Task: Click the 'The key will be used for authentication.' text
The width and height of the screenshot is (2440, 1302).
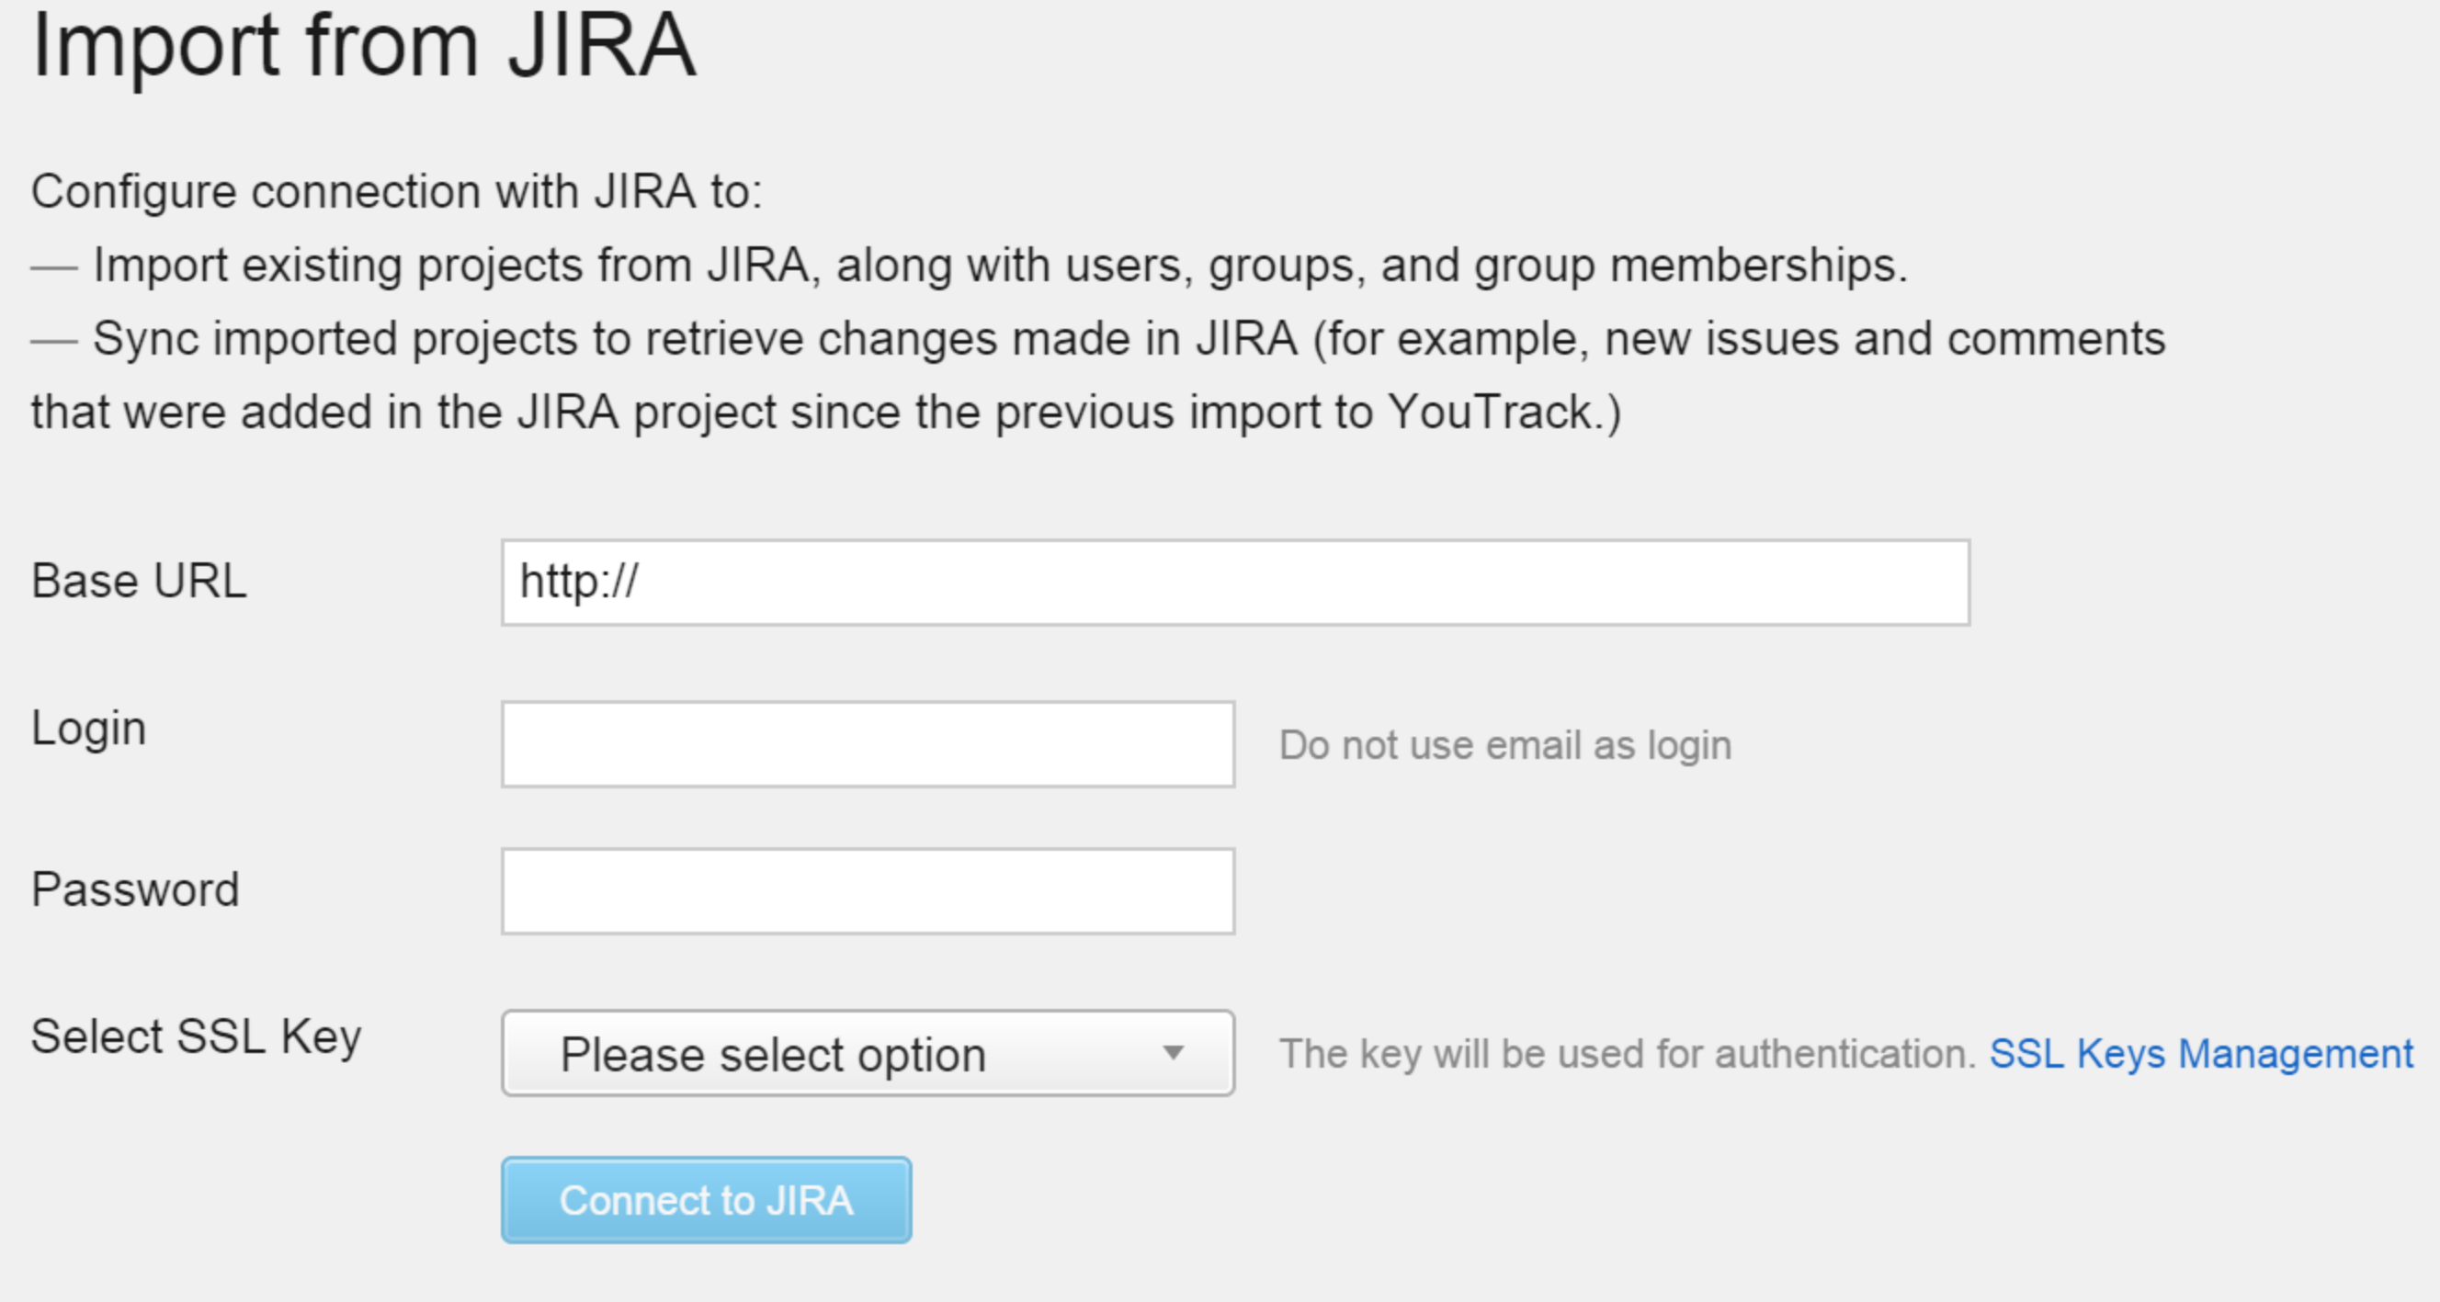Action: coord(1628,1054)
